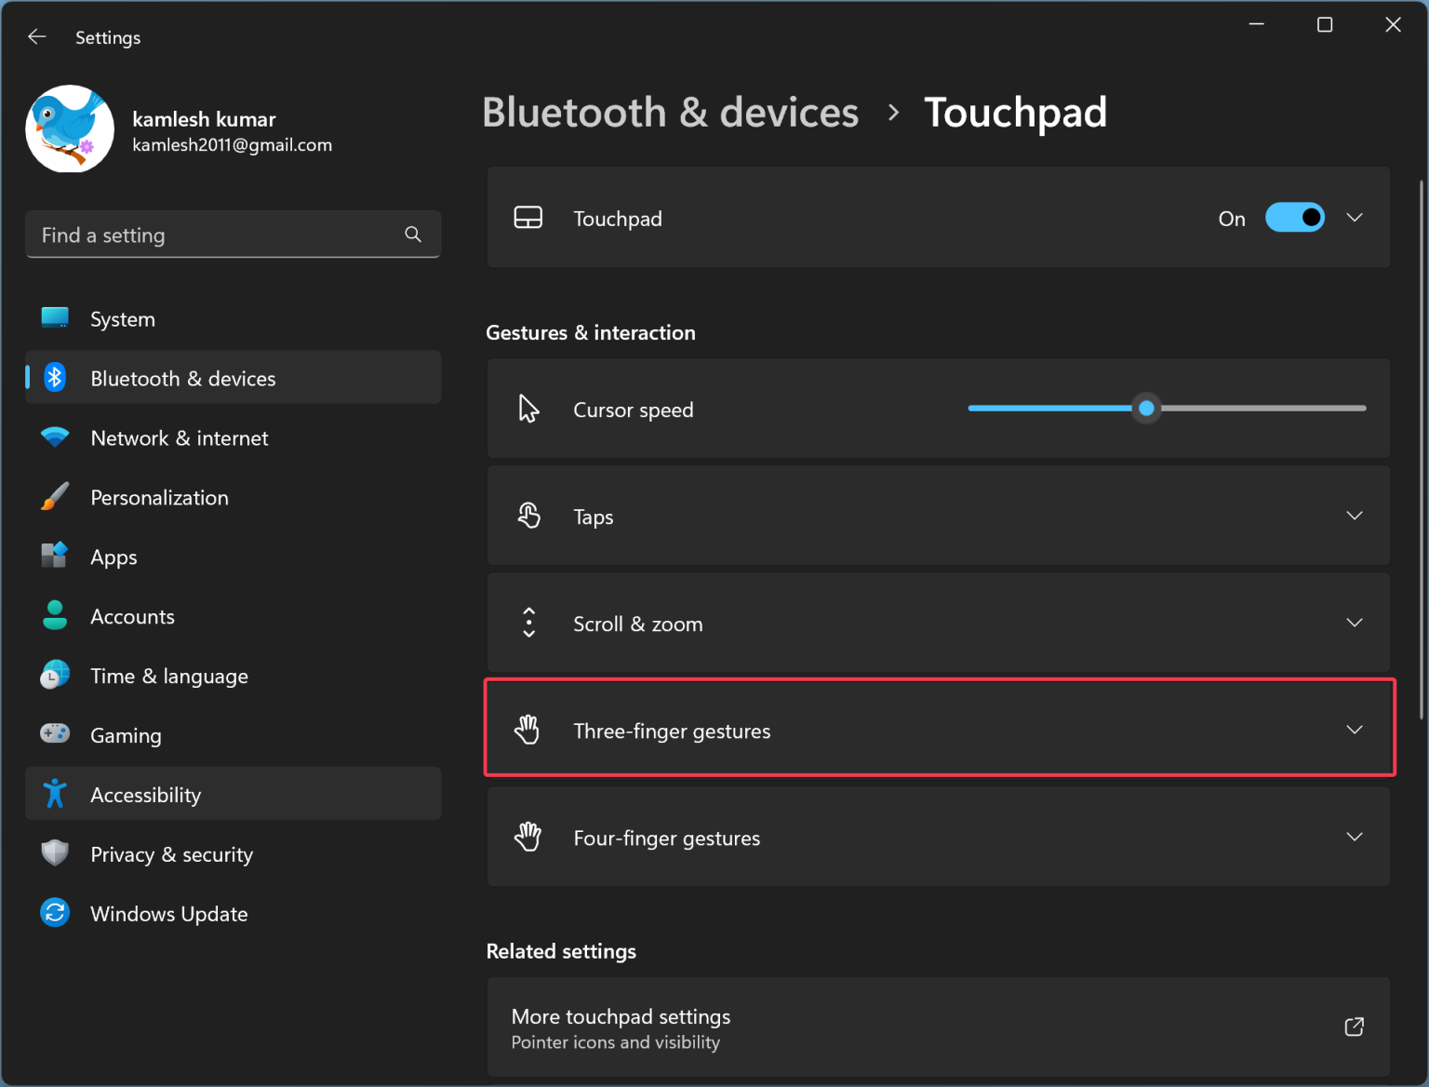Viewport: 1429px width, 1087px height.
Task: Click the Touchpad icon next to its toggle
Action: (528, 217)
